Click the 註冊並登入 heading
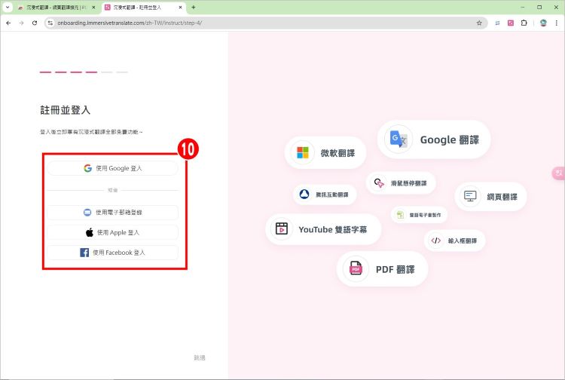 point(66,110)
